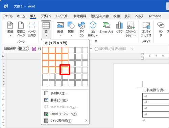Open the デザイン tab
Screen dimensions: 169x128
point(46,16)
